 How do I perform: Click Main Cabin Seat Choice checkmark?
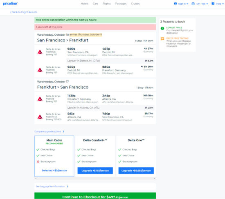tap(38, 156)
